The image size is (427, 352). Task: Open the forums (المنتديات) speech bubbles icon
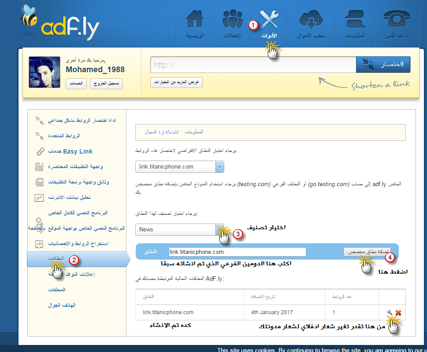tap(355, 19)
